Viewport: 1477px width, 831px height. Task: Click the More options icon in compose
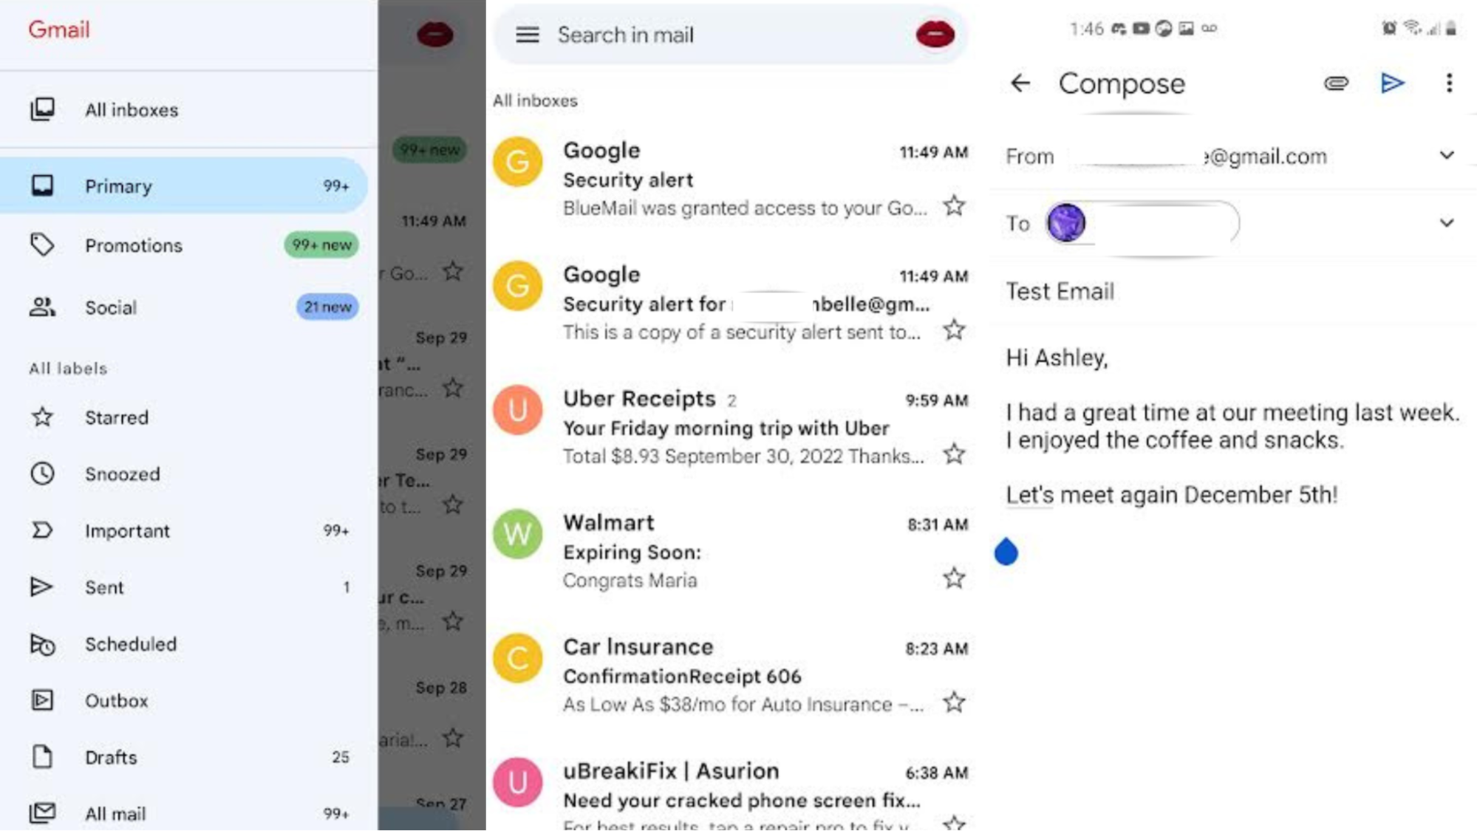coord(1450,83)
